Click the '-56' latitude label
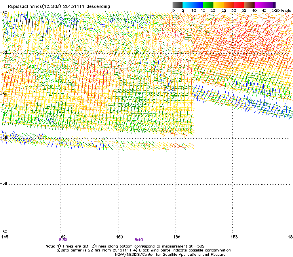The width and height of the screenshot is (293, 257). coord(4,138)
